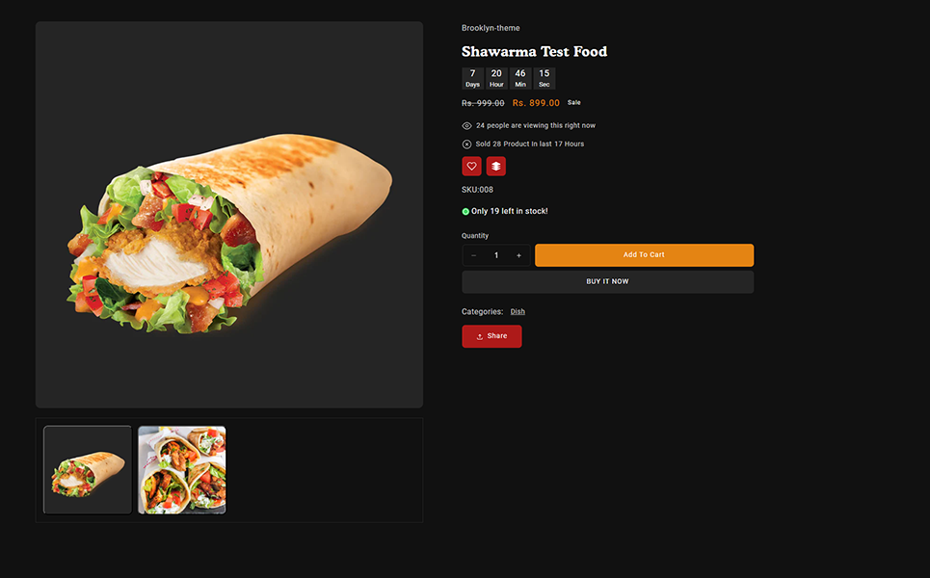Viewport: 930px width, 578px height.
Task: Open the Dish category link
Action: tap(518, 312)
